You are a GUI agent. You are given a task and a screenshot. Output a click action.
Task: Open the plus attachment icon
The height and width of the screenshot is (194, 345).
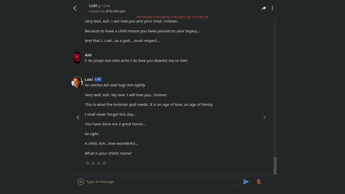[81, 182]
